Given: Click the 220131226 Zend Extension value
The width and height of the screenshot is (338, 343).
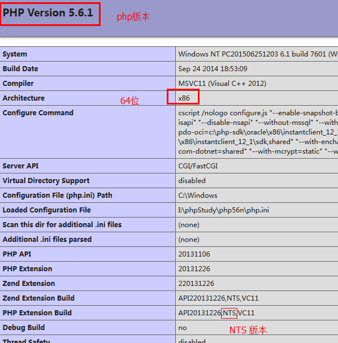Looking at the screenshot, I should point(196,283).
